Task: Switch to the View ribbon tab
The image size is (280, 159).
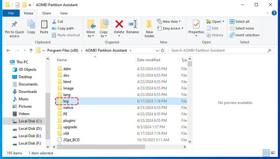Action: pyautogui.click(x=64, y=13)
